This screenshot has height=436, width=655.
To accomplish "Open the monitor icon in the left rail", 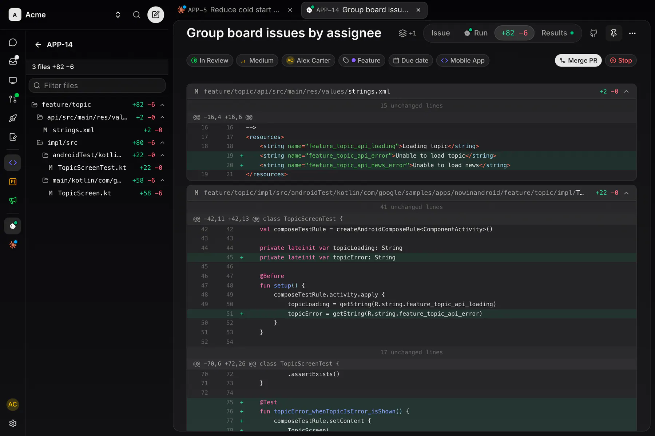I will 13,80.
